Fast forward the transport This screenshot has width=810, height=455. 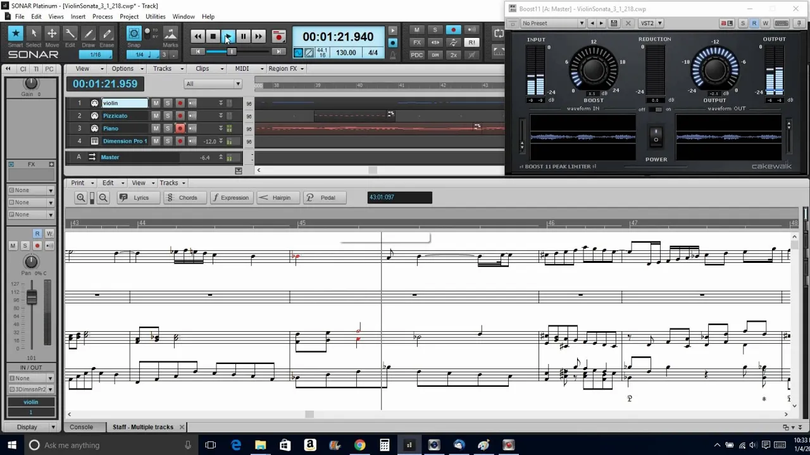[x=258, y=37]
